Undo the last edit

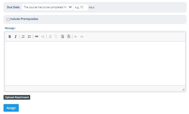click(76, 37)
